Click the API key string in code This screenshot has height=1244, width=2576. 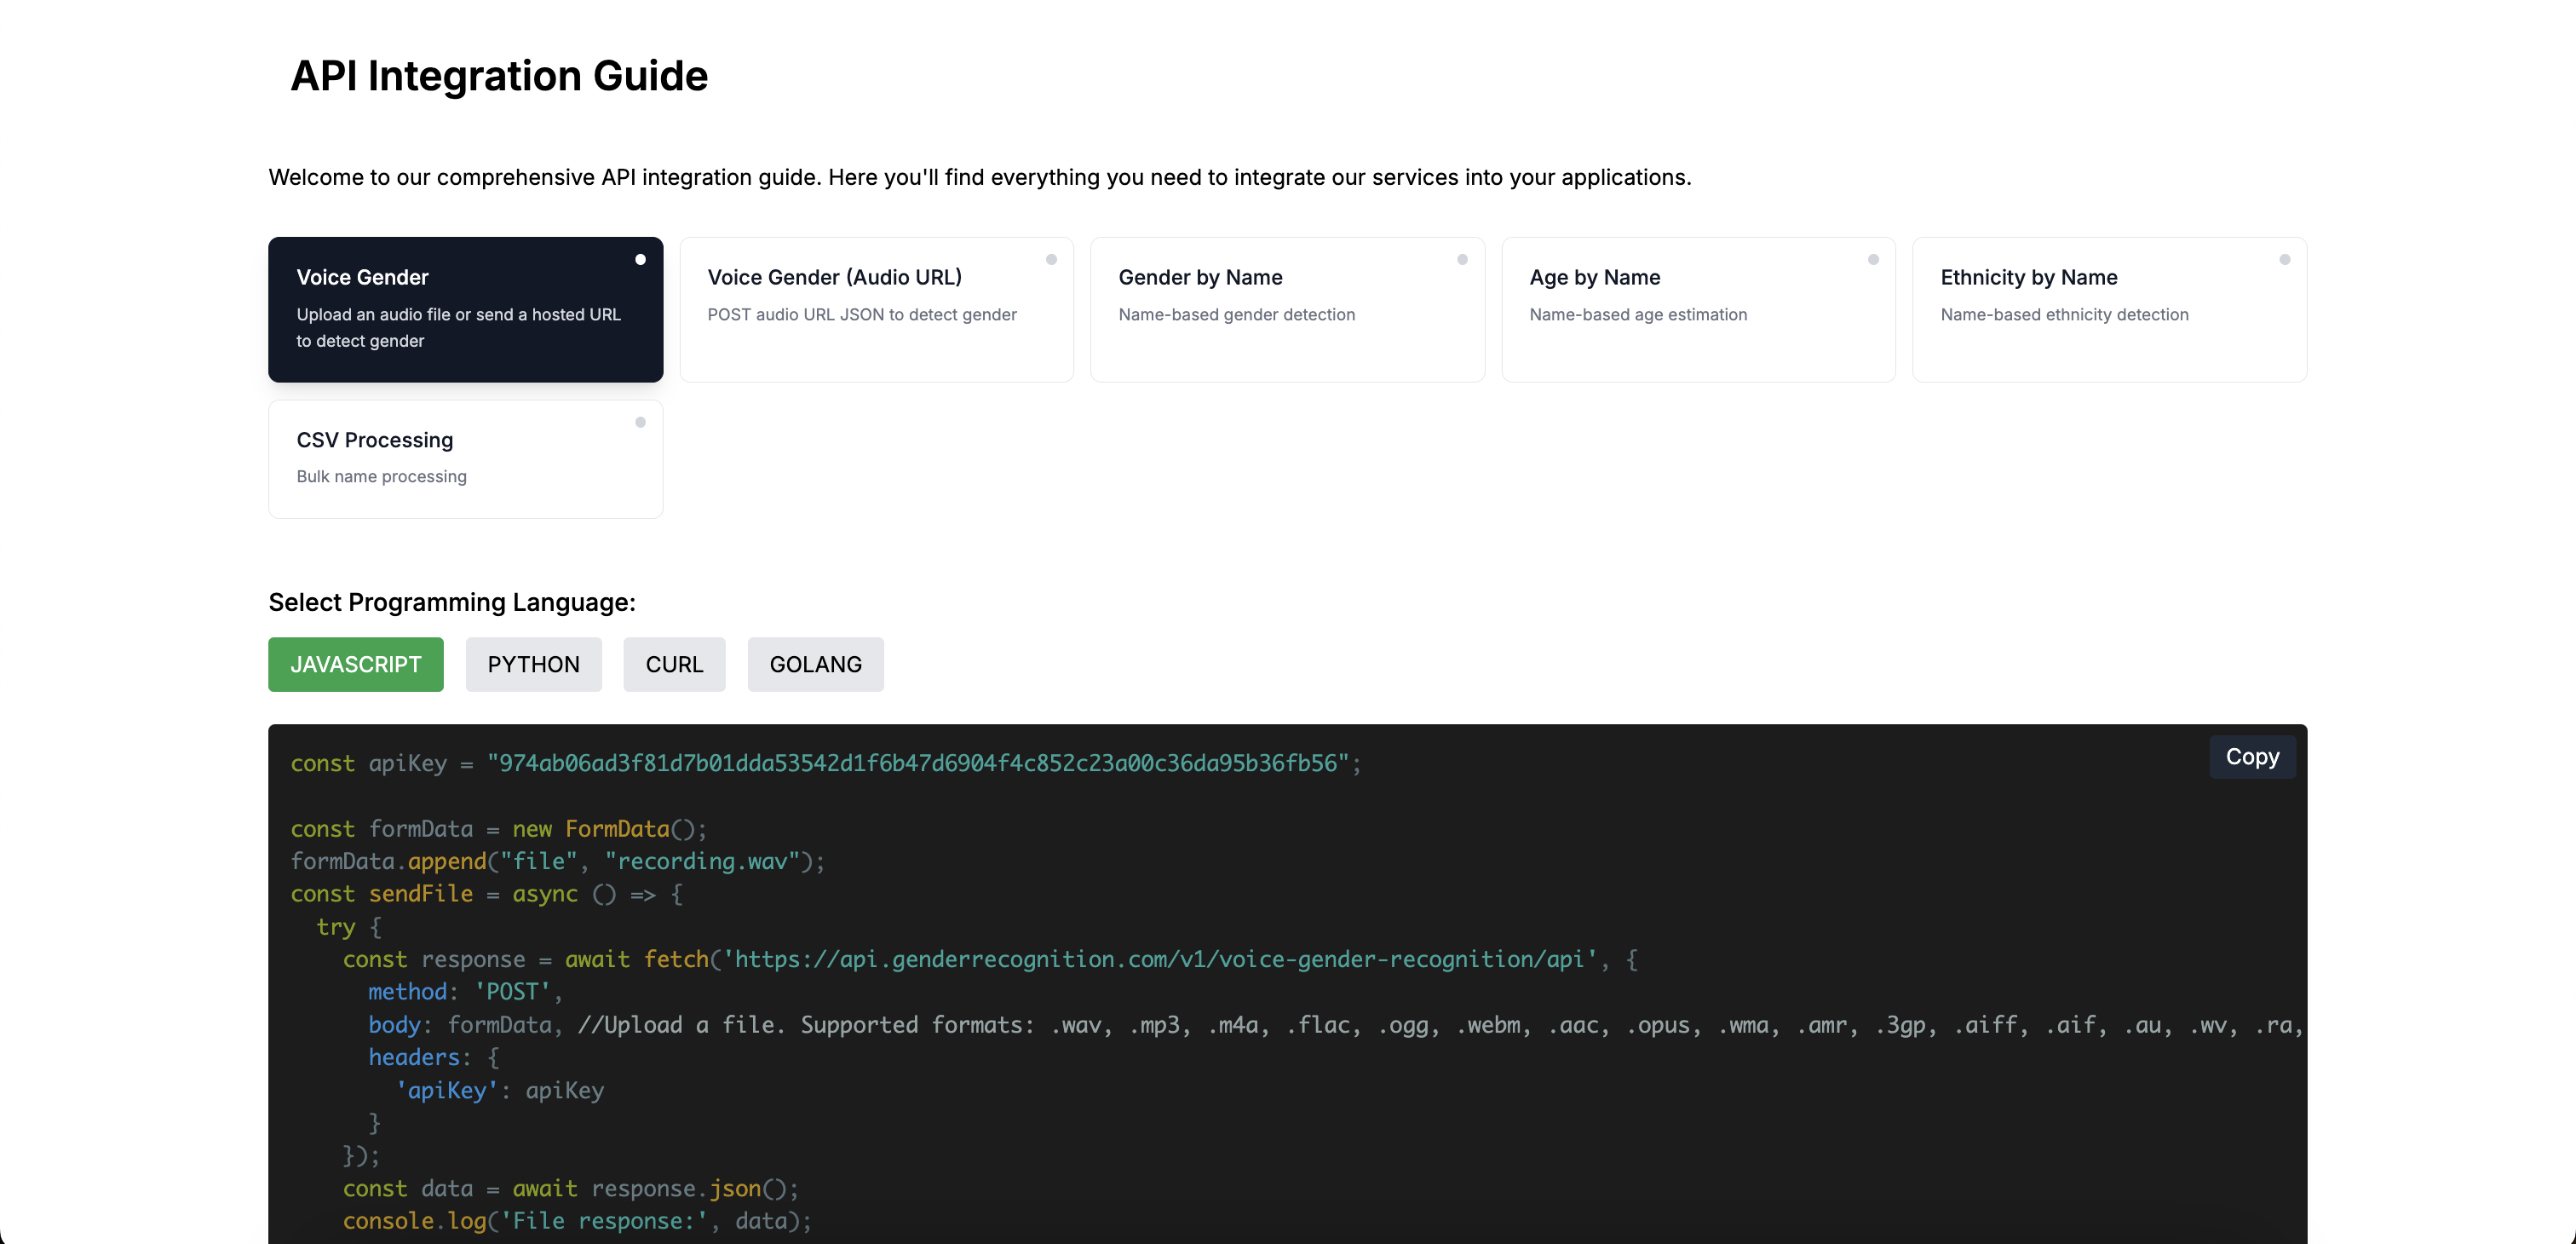(x=917, y=764)
